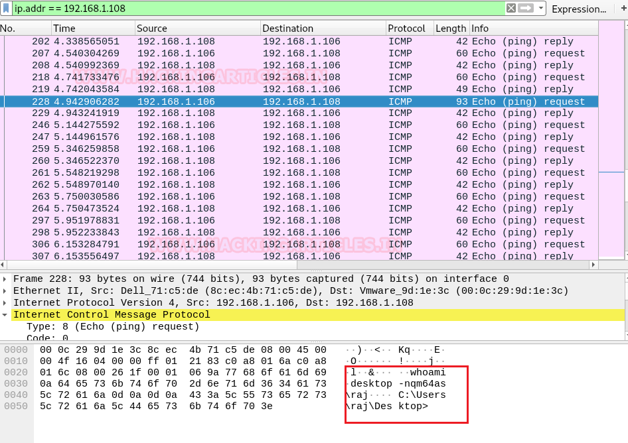This screenshot has width=628, height=443.
Task: Click the right arrow of horizontal scrollbar
Action: [x=593, y=265]
